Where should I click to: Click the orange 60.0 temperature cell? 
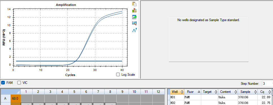(x=16, y=99)
